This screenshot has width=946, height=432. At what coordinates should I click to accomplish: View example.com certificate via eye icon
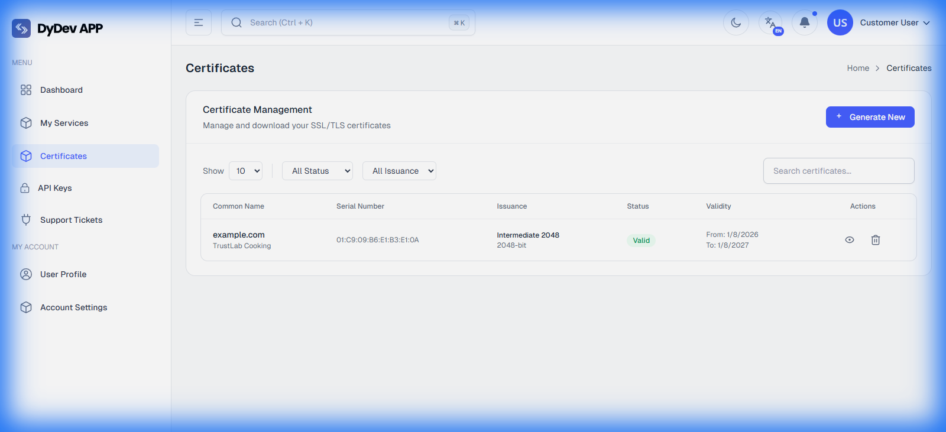pyautogui.click(x=849, y=240)
